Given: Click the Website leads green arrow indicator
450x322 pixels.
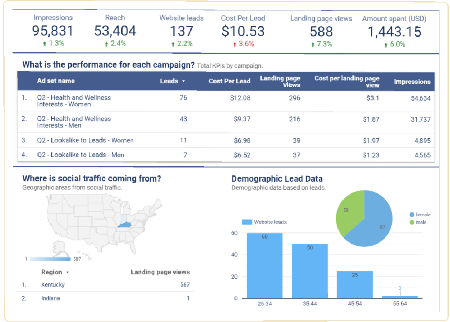Looking at the screenshot, I should [173, 44].
